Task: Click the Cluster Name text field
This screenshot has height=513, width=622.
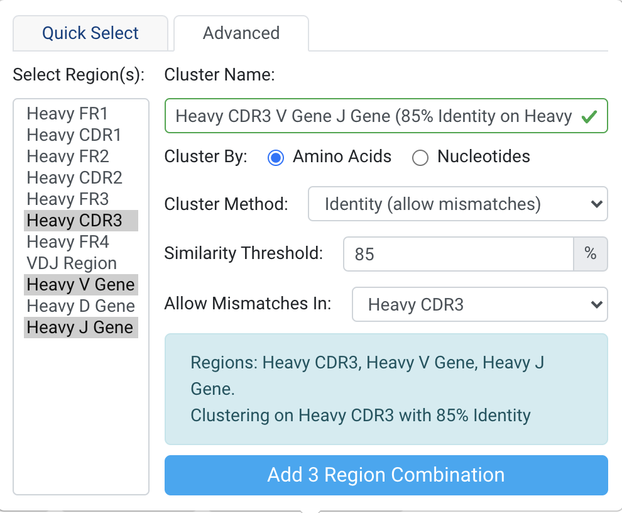Action: click(374, 116)
